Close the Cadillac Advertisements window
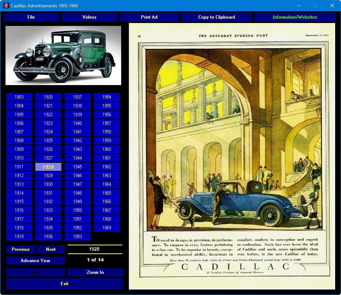Screen dimensions: 341x295 pyautogui.click(x=332, y=5)
